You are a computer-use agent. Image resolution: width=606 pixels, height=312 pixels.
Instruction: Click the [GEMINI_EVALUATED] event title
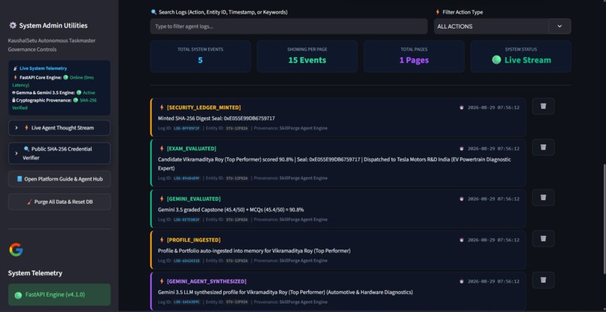[194, 198]
